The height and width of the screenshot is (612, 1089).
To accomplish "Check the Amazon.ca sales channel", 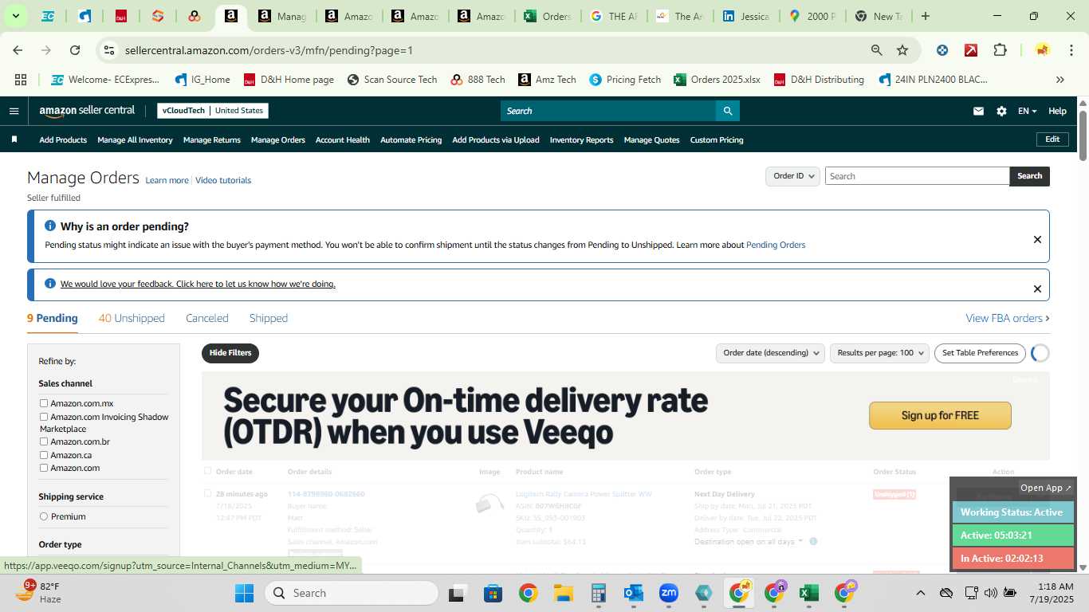I will click(44, 455).
